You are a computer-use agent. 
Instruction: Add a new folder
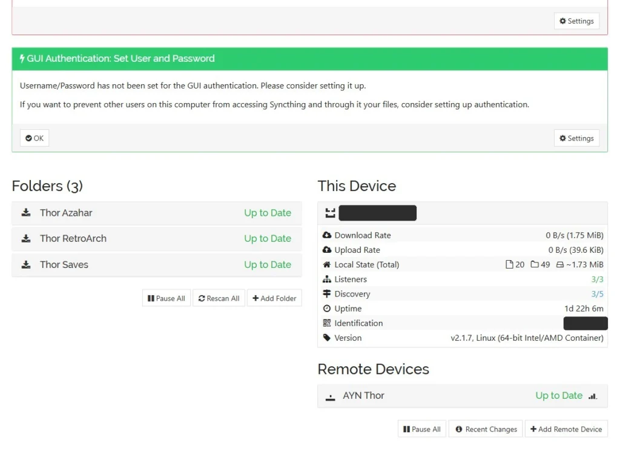click(274, 298)
